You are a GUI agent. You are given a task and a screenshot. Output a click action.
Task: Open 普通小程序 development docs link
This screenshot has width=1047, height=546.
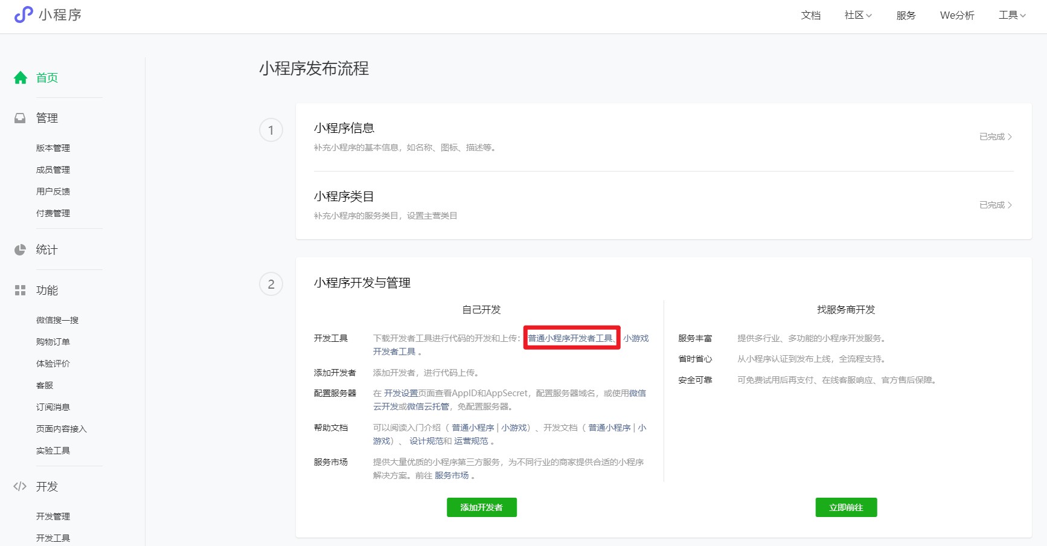609,428
